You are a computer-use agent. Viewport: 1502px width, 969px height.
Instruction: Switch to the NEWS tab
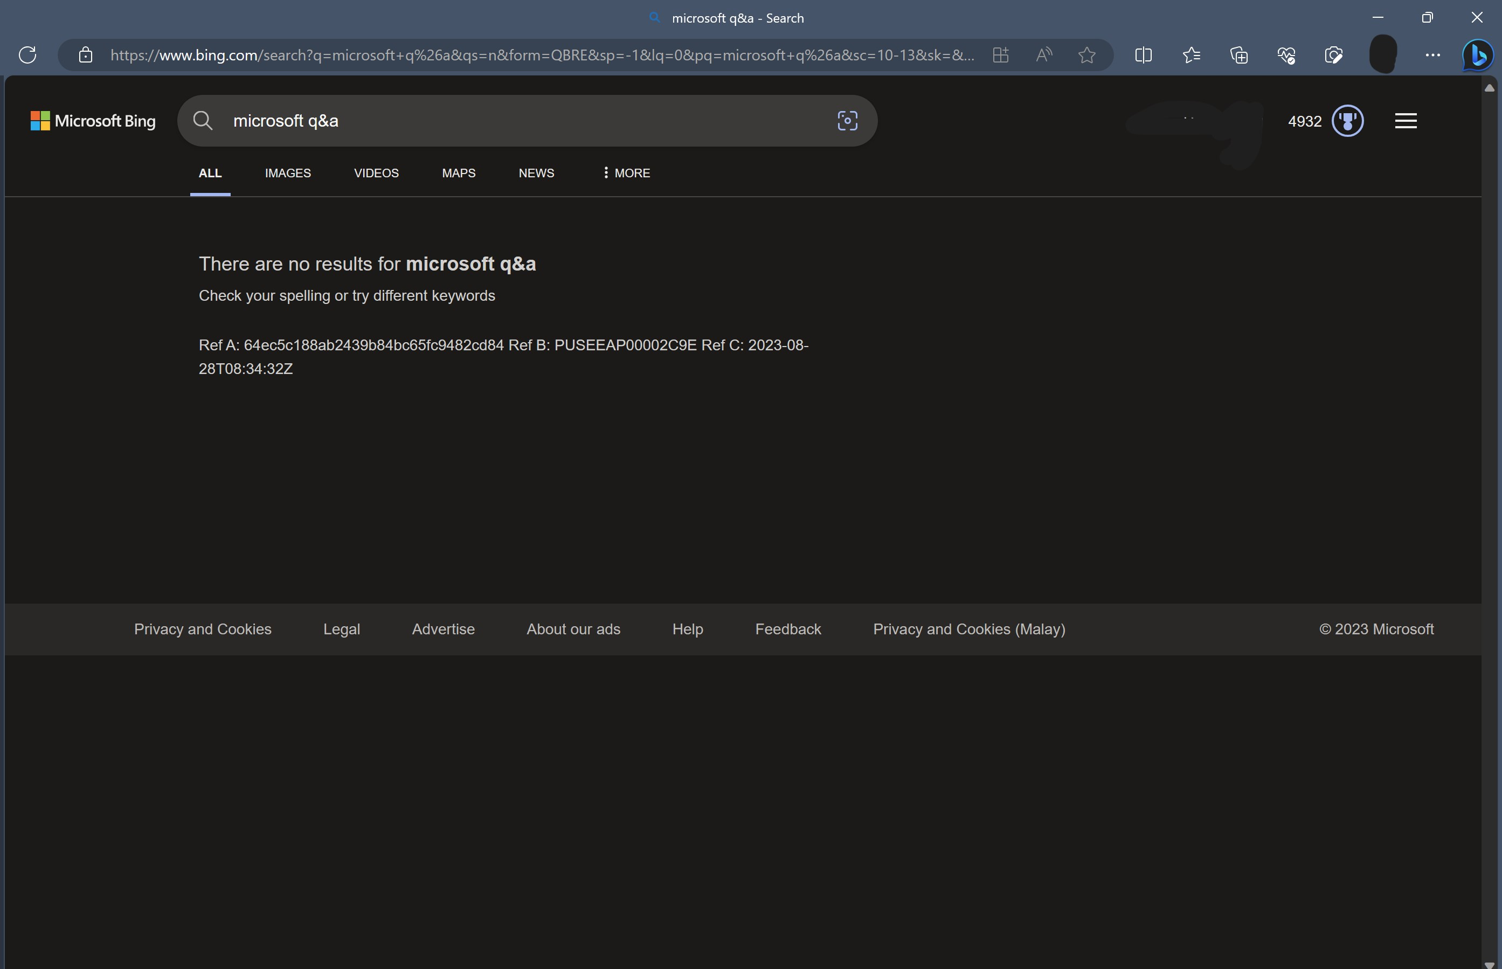pyautogui.click(x=536, y=173)
